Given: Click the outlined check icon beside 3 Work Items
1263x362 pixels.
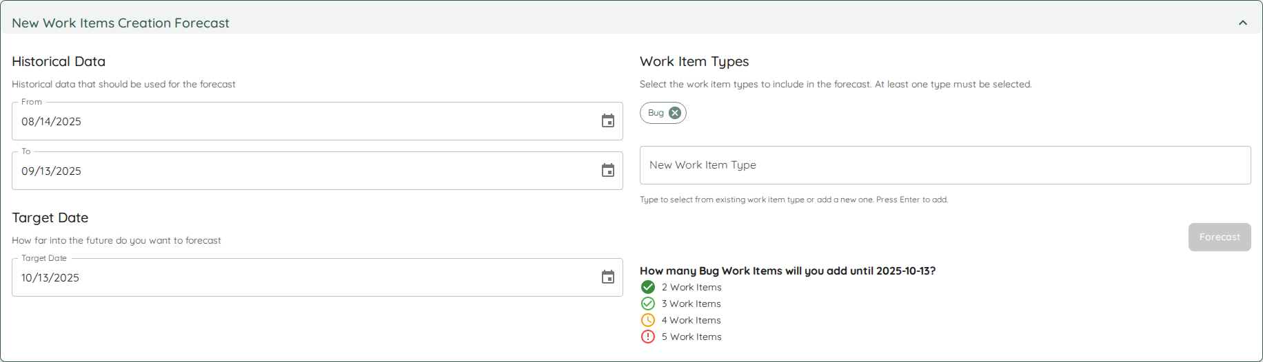Looking at the screenshot, I should click(648, 304).
